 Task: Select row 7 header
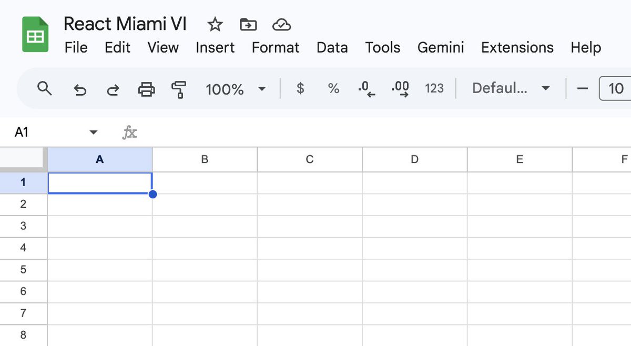click(x=24, y=314)
